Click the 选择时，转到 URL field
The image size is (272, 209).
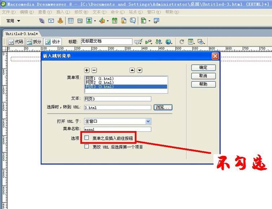click(118, 107)
